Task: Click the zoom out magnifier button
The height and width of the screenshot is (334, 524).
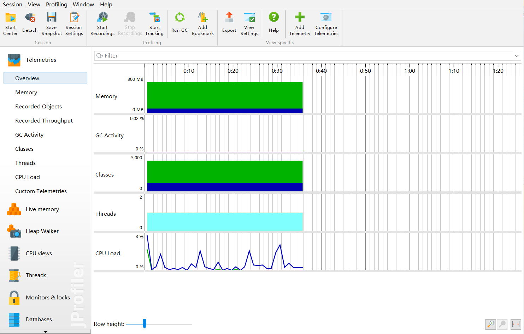Action: pos(502,324)
